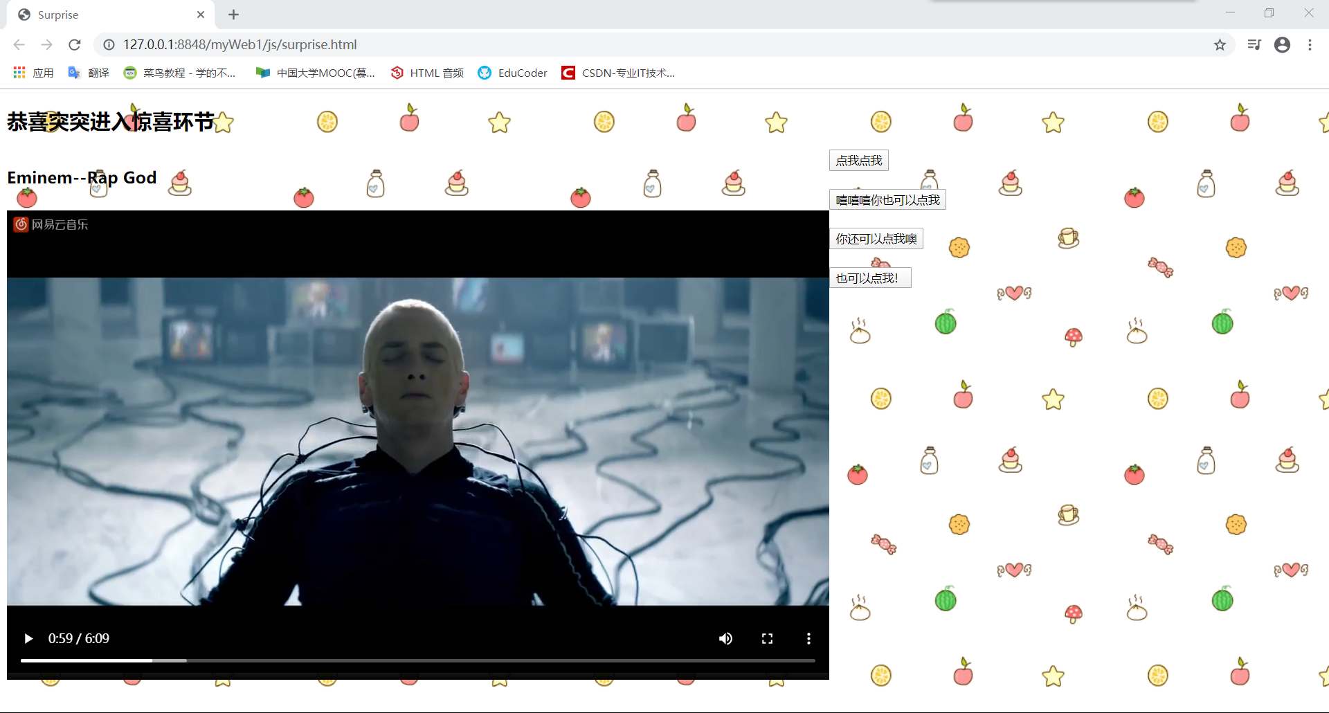Click the 0:59 / 6:09 time display

coord(78,638)
